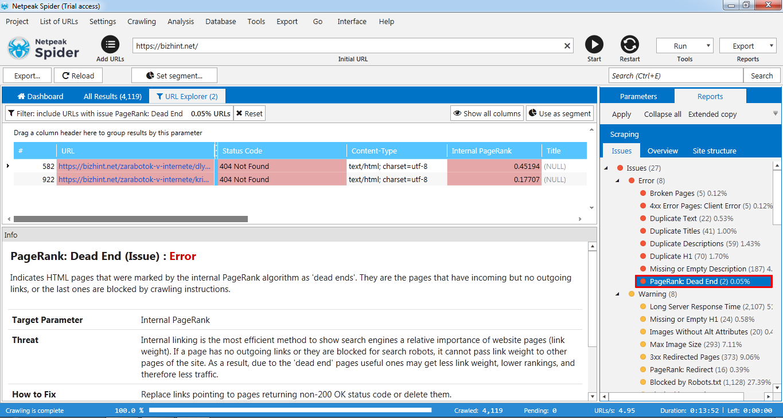This screenshot has width=783, height=418.
Task: Click the Search (Ctrl+E) input field
Action: click(676, 76)
